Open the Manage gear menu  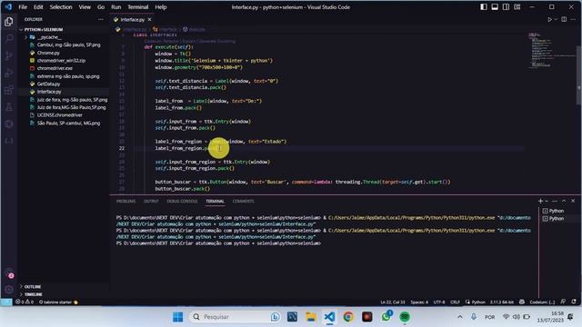tap(9, 290)
